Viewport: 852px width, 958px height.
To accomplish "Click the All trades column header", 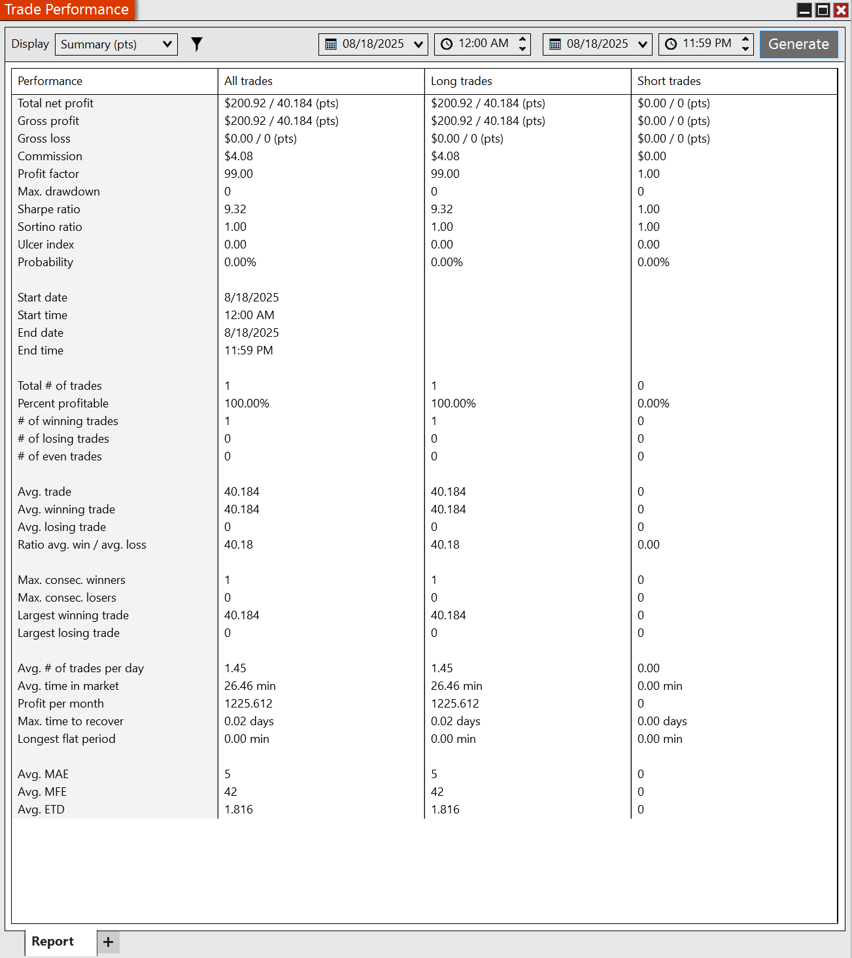I will pos(321,81).
